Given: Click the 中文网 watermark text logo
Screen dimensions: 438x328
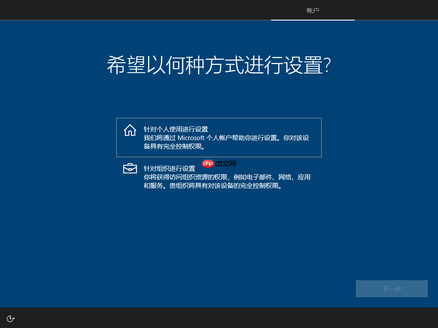Looking at the screenshot, I should (225, 164).
